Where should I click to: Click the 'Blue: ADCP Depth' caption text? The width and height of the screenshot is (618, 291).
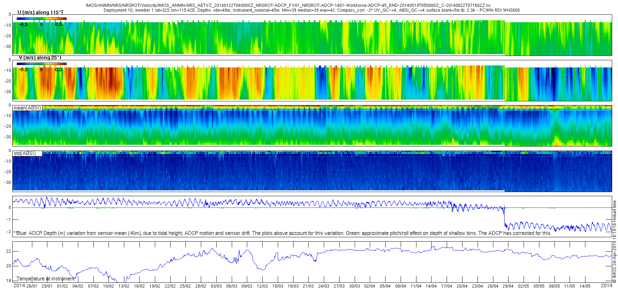[284, 233]
